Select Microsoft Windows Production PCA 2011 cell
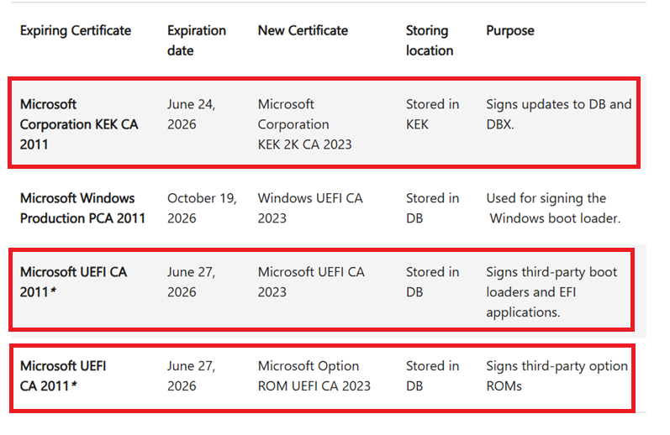 (x=83, y=208)
